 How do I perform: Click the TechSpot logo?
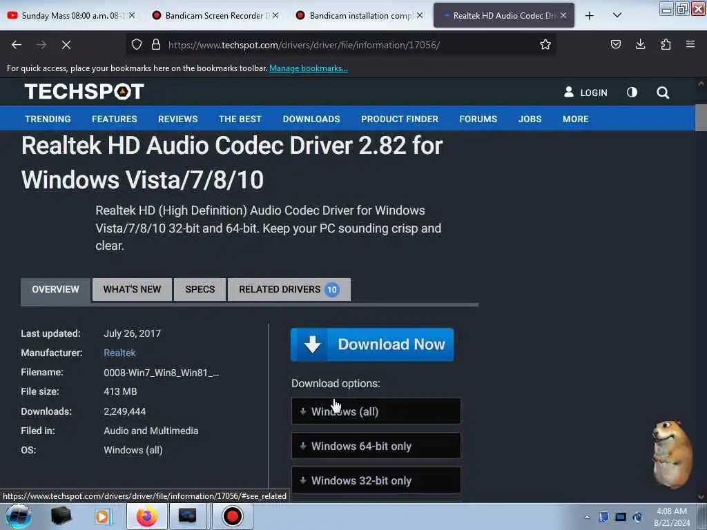coord(84,92)
